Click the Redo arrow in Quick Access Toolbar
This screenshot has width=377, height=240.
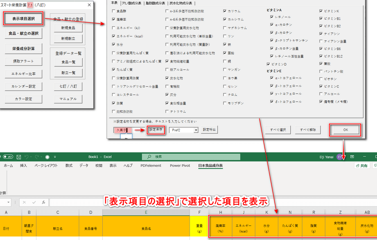pos(37,156)
